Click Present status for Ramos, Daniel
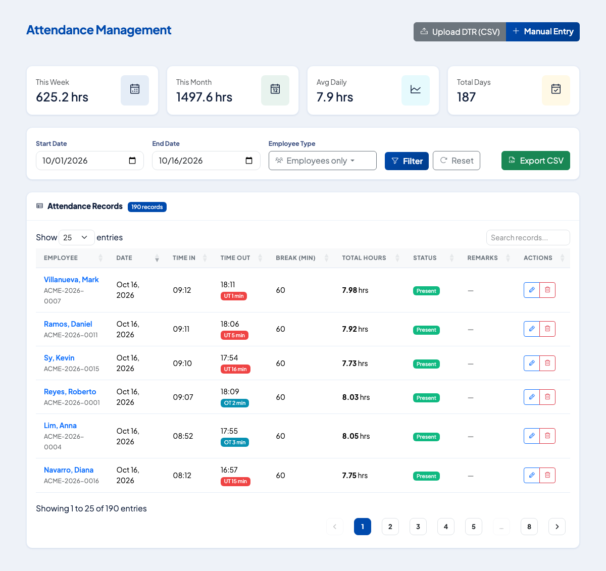Image resolution: width=606 pixels, height=571 pixels. pyautogui.click(x=426, y=330)
